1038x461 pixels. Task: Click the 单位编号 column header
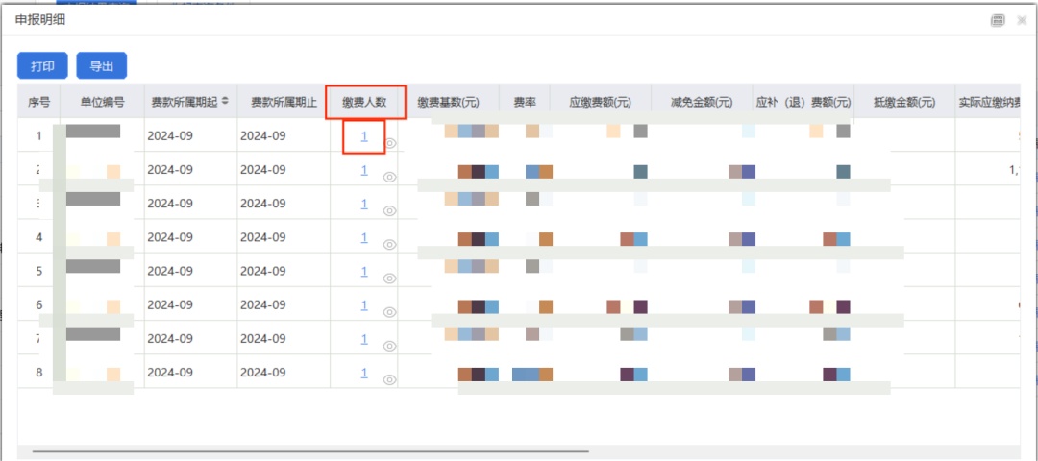point(102,102)
